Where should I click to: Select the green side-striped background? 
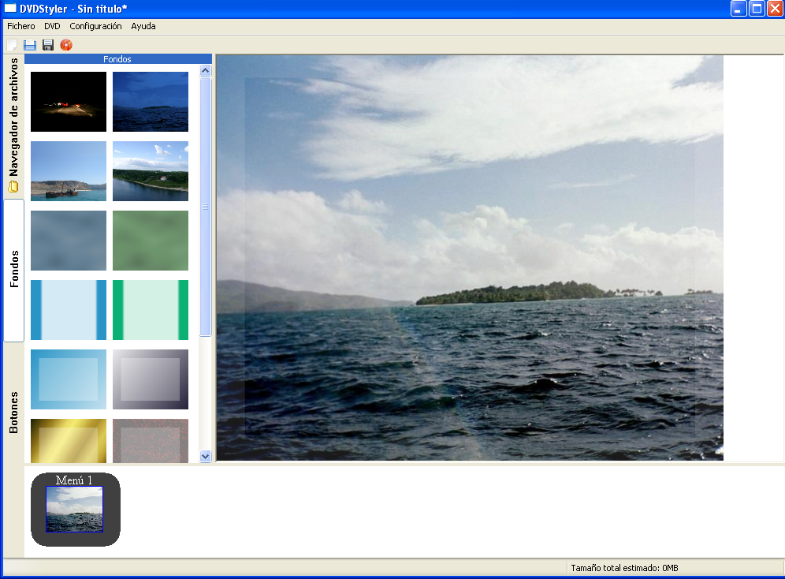click(x=151, y=310)
